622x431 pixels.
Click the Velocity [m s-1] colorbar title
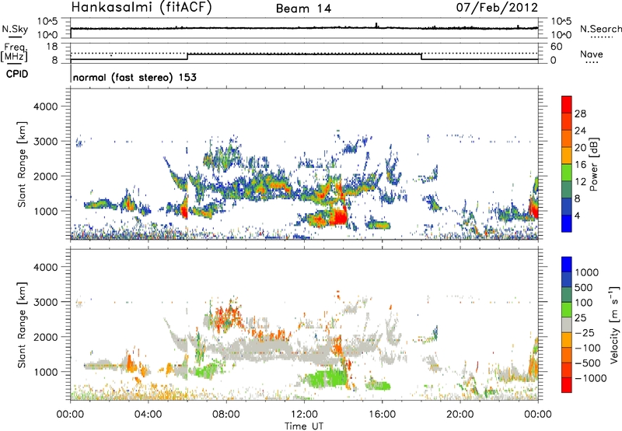614,324
